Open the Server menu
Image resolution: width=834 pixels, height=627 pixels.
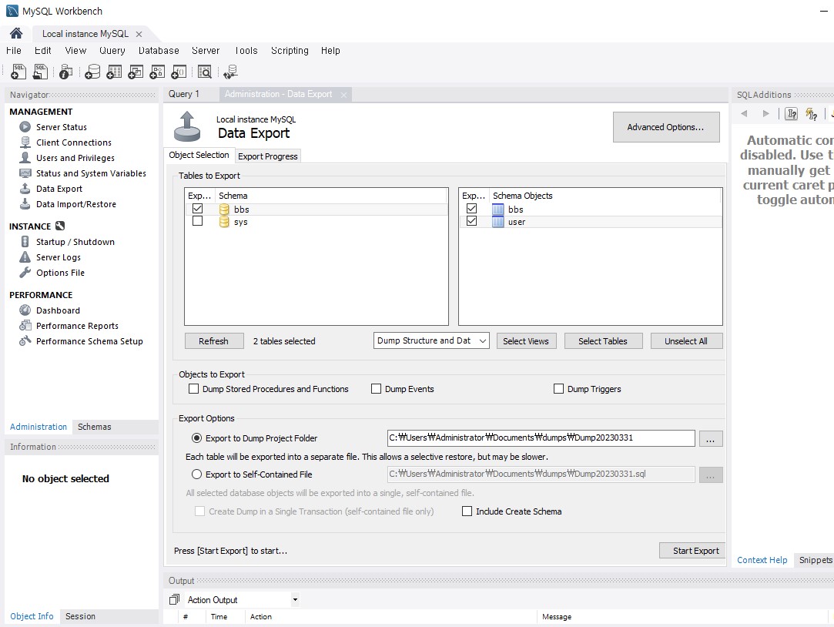tap(206, 51)
